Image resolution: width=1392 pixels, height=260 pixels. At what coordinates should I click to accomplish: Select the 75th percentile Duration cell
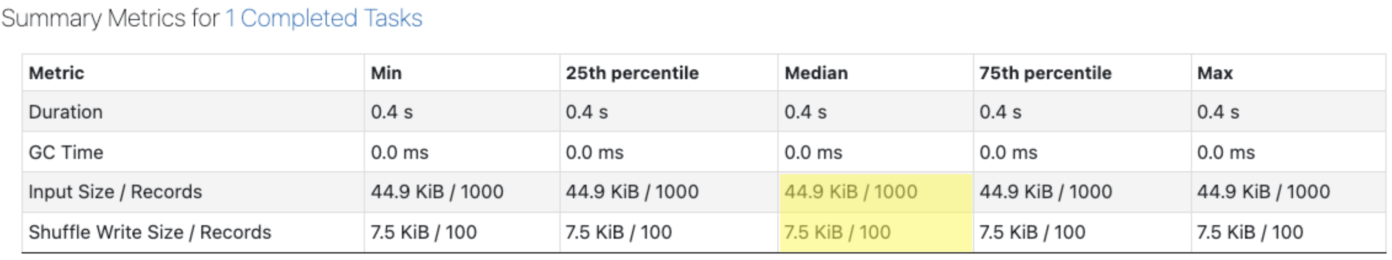click(1000, 112)
